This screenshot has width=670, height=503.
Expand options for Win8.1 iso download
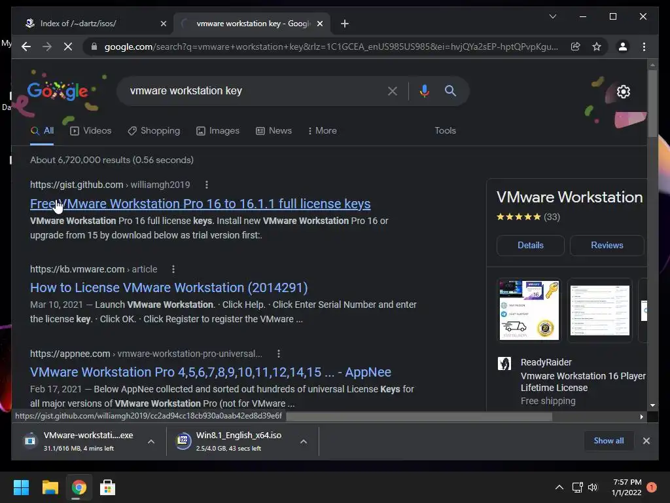pyautogui.click(x=304, y=441)
